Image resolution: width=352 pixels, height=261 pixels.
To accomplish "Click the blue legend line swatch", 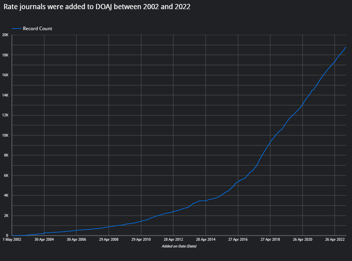I will point(16,29).
